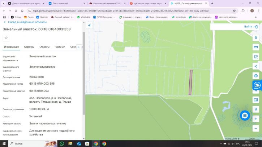Show hidden system tray icons
Image resolution: width=262 pixels, height=147 pixels.
221,143
